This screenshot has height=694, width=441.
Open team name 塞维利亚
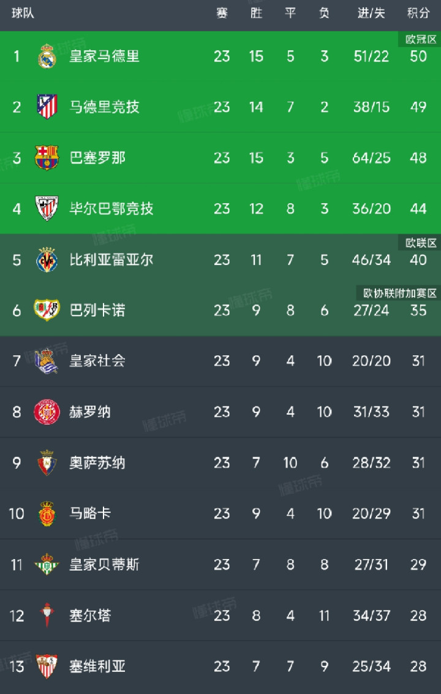click(97, 666)
